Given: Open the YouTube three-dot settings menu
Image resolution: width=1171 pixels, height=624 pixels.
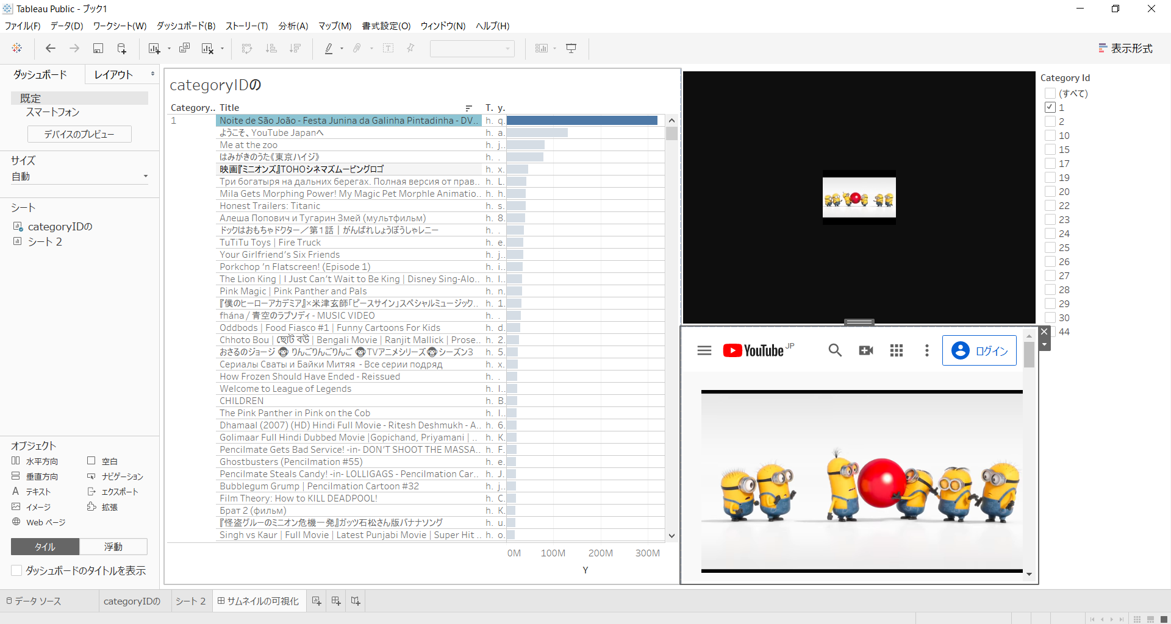Looking at the screenshot, I should click(927, 350).
